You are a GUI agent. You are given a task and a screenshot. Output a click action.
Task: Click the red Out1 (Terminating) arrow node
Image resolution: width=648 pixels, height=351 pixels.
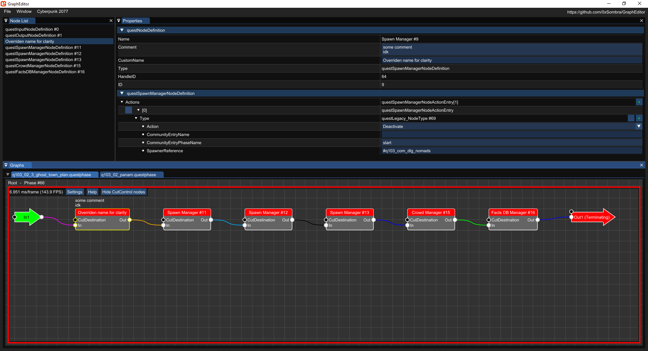tap(593, 217)
